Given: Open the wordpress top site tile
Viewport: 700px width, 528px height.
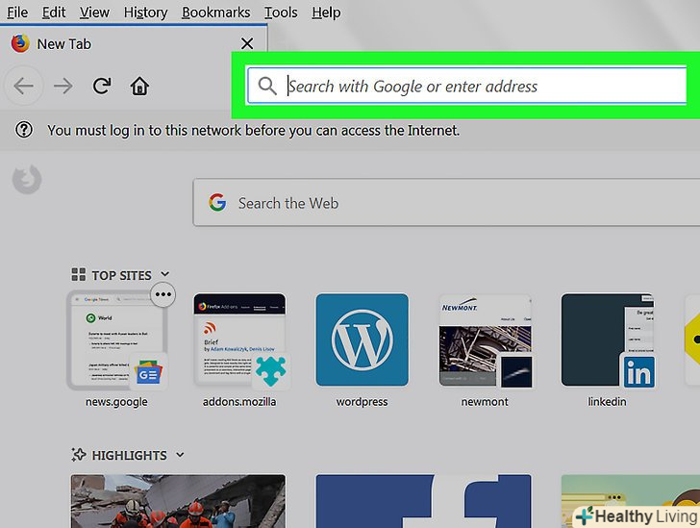Looking at the screenshot, I should pos(362,339).
